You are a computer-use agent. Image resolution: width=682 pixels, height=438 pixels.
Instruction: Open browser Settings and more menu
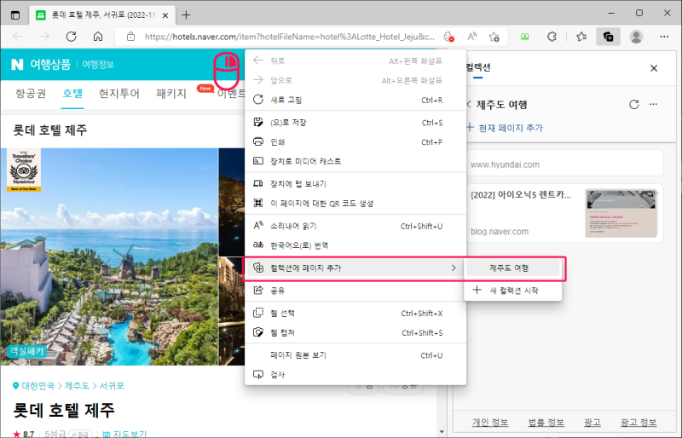664,37
